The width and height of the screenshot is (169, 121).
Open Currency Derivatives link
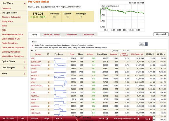[11, 52]
